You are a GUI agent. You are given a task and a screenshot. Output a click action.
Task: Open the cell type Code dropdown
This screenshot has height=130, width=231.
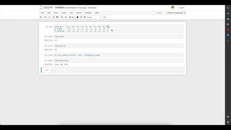(x=94, y=17)
